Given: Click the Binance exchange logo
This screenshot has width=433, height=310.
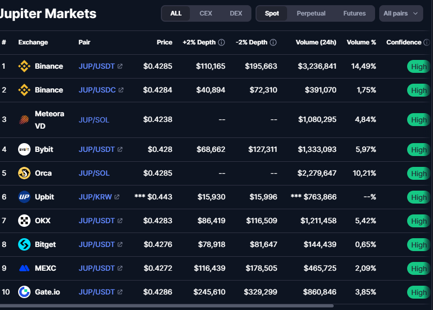Looking at the screenshot, I should [24, 66].
